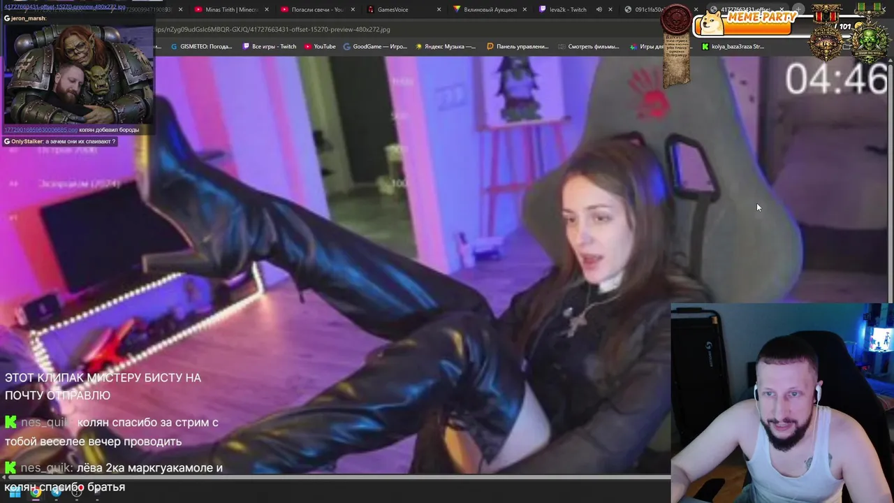Open the Вклиновый Аукцион tab

489,10
